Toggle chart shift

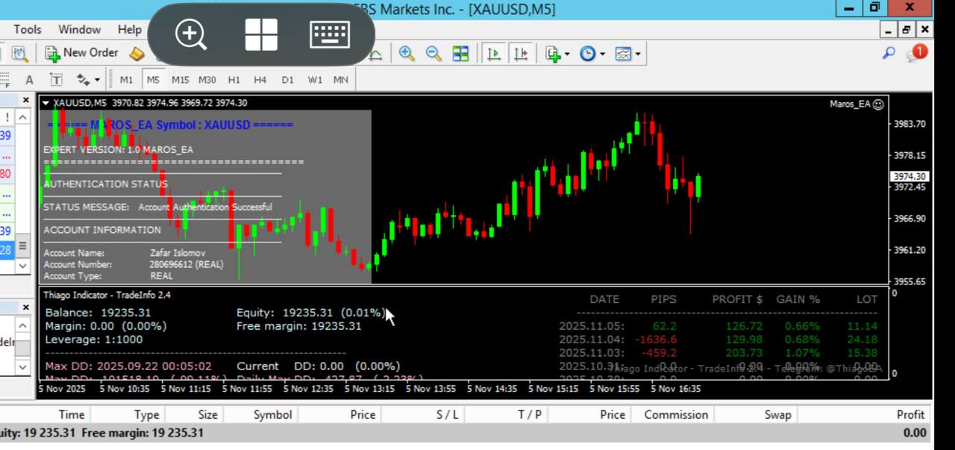point(521,54)
